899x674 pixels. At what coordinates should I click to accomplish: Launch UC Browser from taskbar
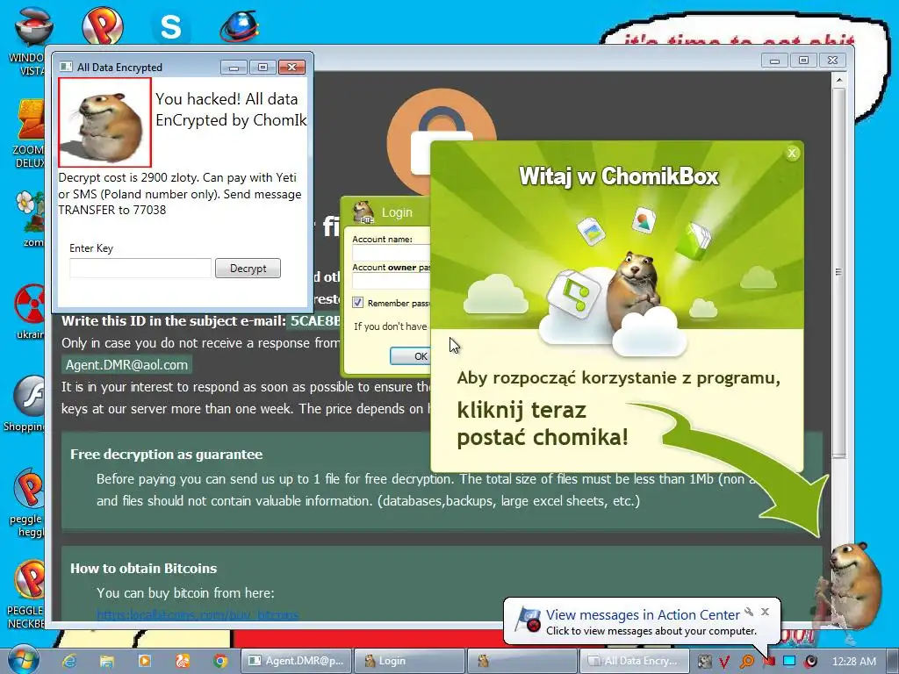tap(183, 661)
